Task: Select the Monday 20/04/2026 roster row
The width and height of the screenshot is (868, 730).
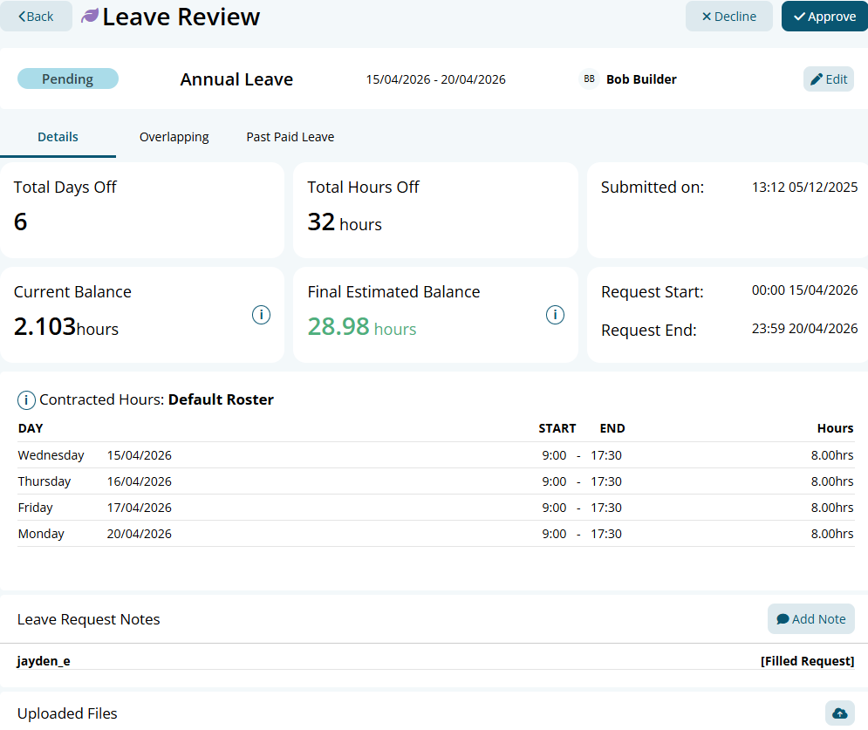Action: pyautogui.click(x=434, y=534)
